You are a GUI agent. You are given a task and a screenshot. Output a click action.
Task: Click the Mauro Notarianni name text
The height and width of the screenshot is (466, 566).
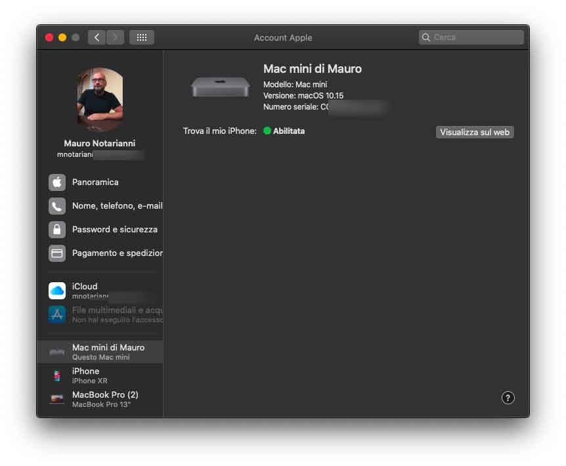pyautogui.click(x=100, y=144)
